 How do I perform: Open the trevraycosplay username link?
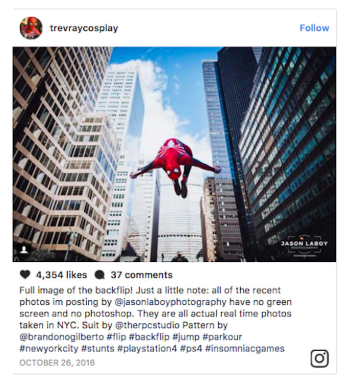tap(84, 28)
